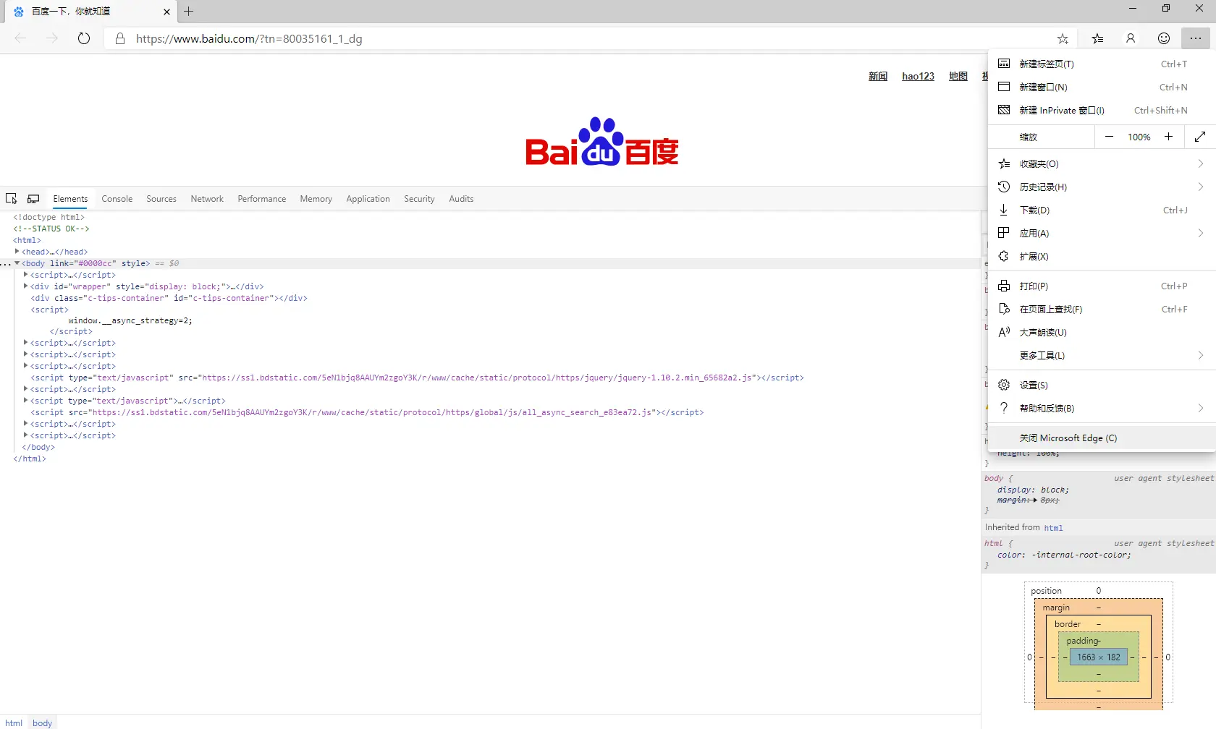
Task: Click the smiley feedback icon
Action: pyautogui.click(x=1164, y=38)
